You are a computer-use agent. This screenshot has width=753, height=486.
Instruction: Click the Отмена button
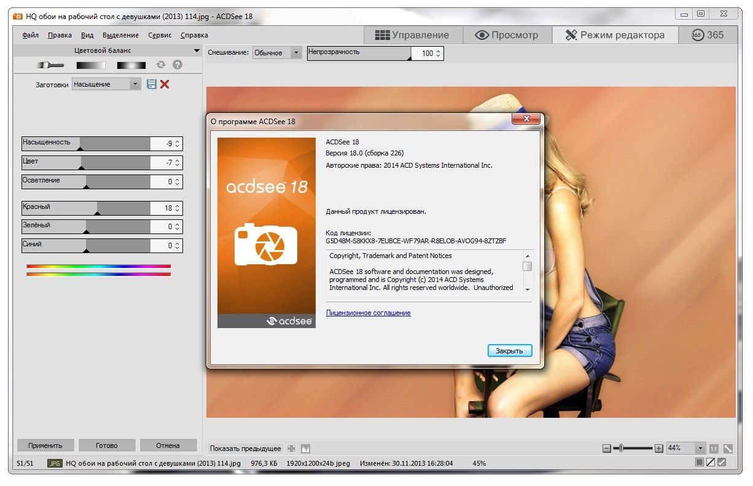(x=168, y=445)
